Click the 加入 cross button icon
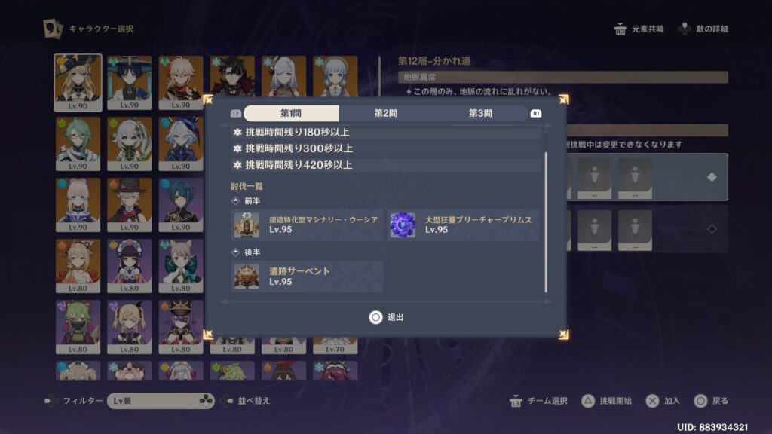 (x=652, y=401)
